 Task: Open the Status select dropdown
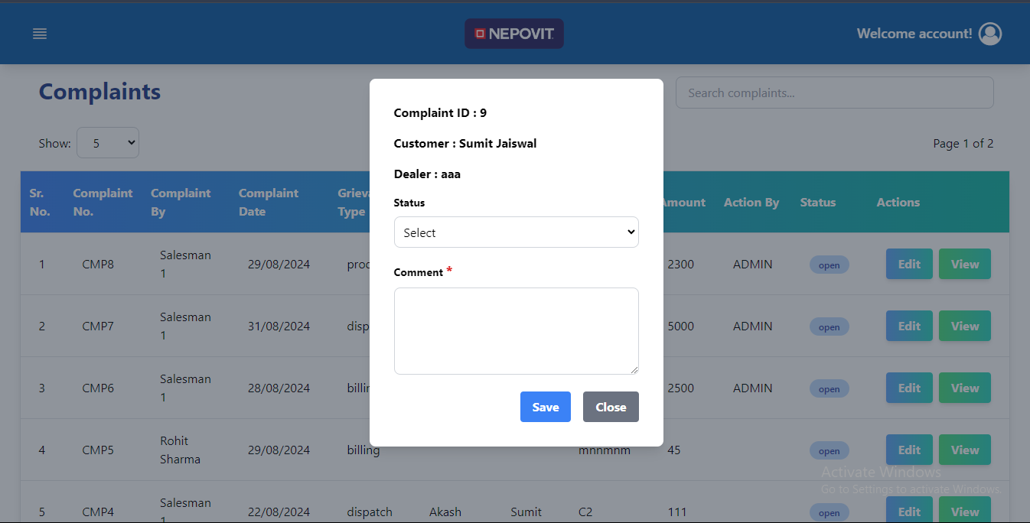516,232
